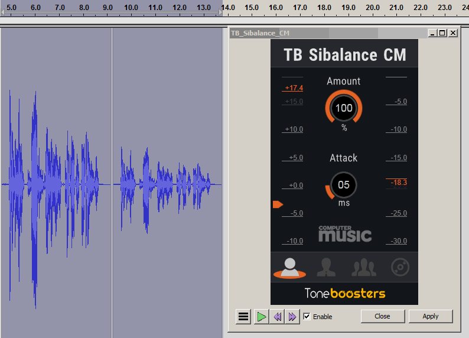Skip backward with the rewind button

[x=277, y=317]
